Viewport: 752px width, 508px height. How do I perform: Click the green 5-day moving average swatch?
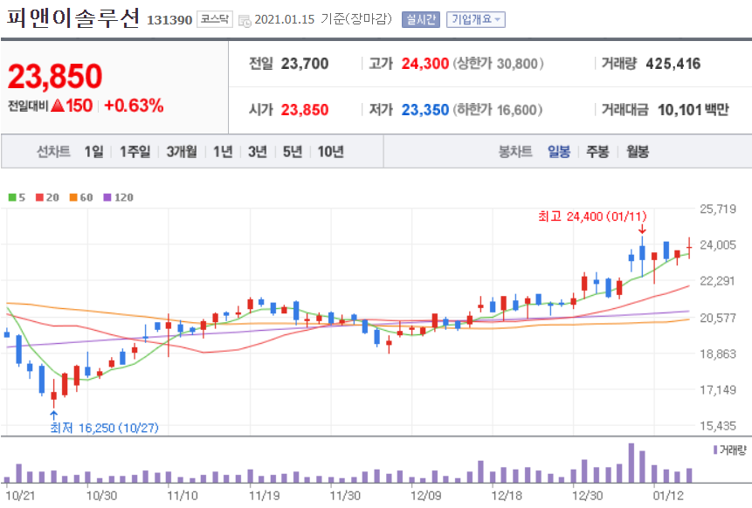(12, 197)
